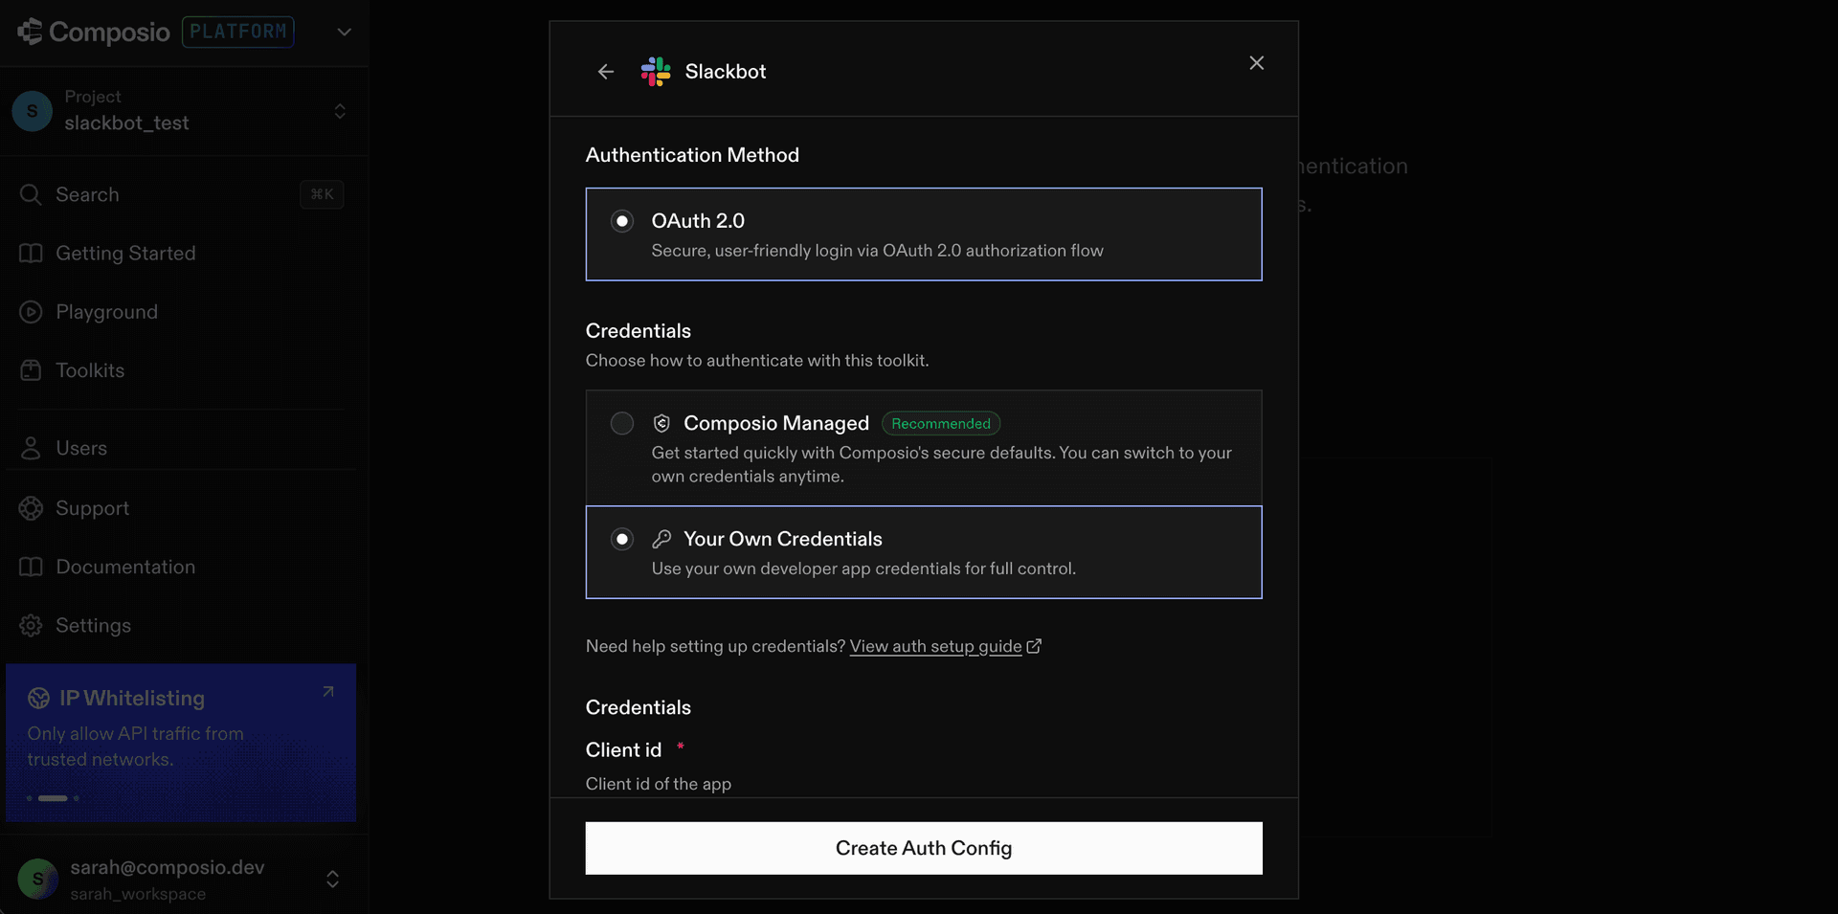Open Getting Started in sidebar
The width and height of the screenshot is (1838, 914).
[125, 254]
